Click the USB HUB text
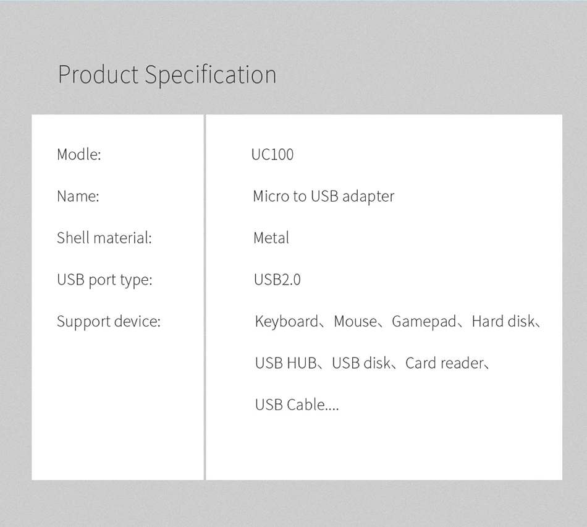This screenshot has width=587, height=527. click(285, 363)
